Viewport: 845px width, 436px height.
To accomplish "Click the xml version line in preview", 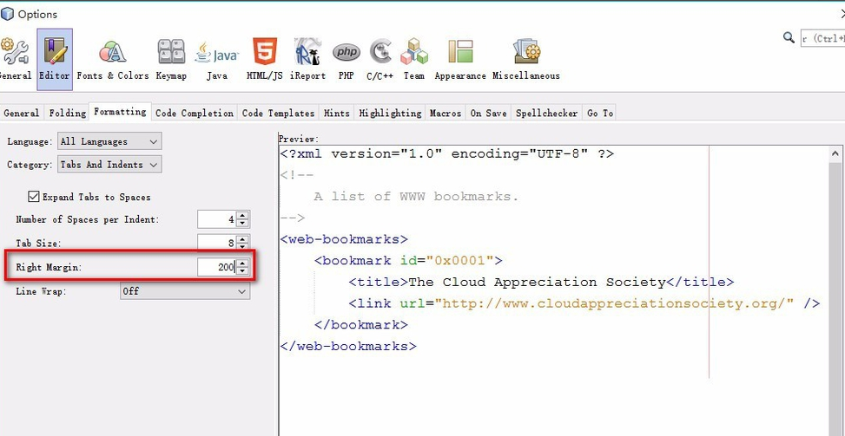I will 446,153.
